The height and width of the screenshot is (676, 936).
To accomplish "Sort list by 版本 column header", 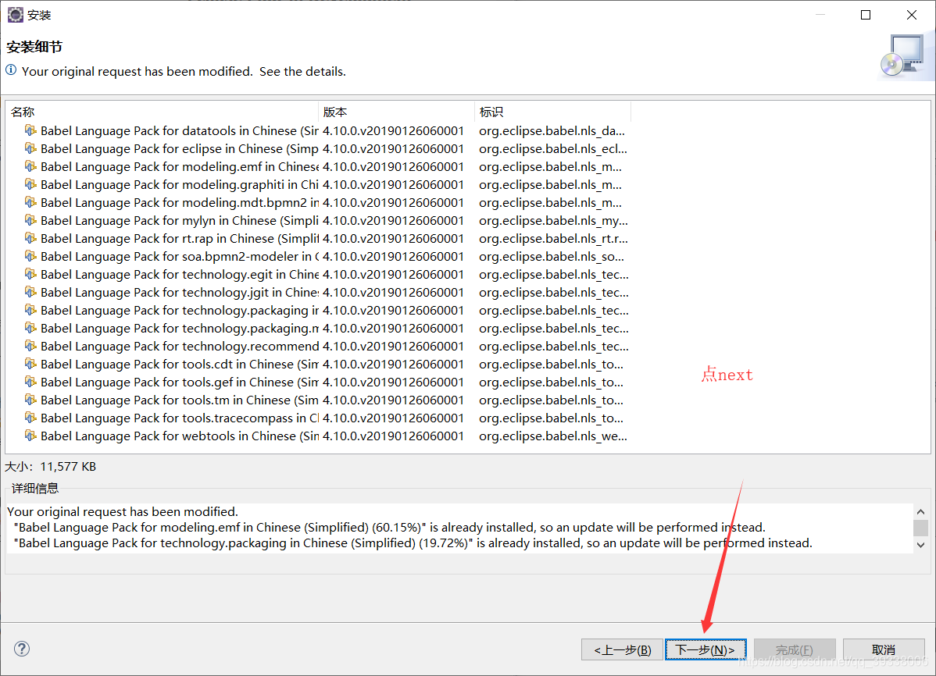I will (396, 112).
